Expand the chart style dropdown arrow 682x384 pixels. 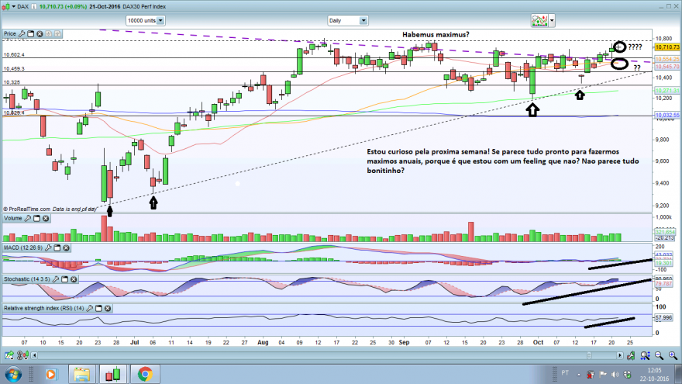point(552,20)
